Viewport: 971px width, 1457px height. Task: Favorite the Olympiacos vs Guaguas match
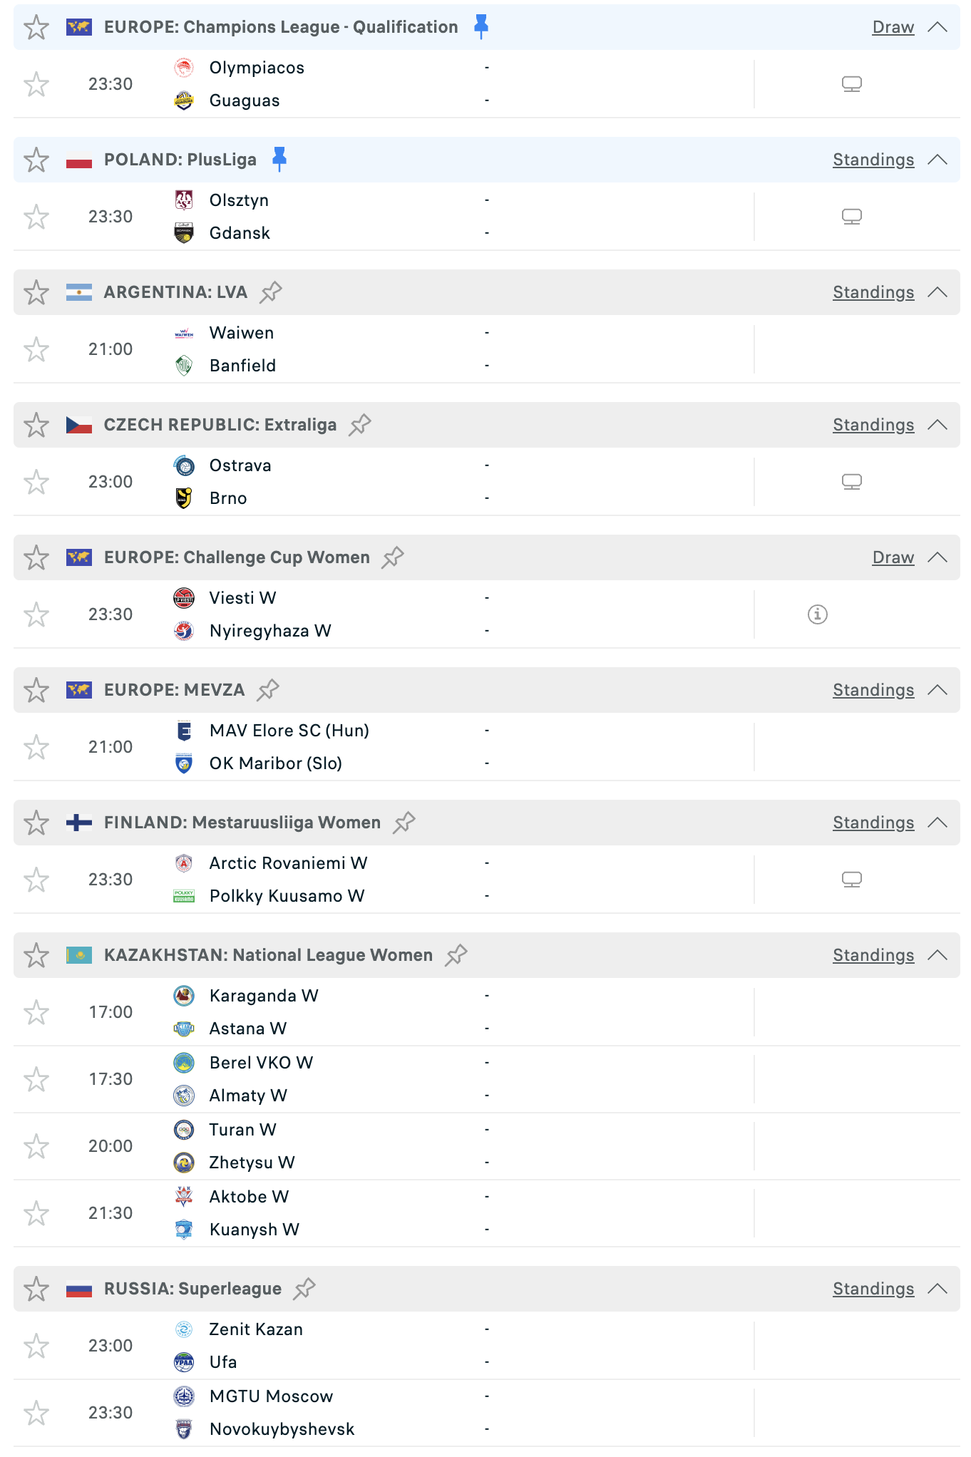(36, 84)
